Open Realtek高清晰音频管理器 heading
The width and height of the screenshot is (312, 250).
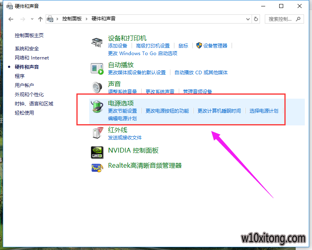(145, 166)
